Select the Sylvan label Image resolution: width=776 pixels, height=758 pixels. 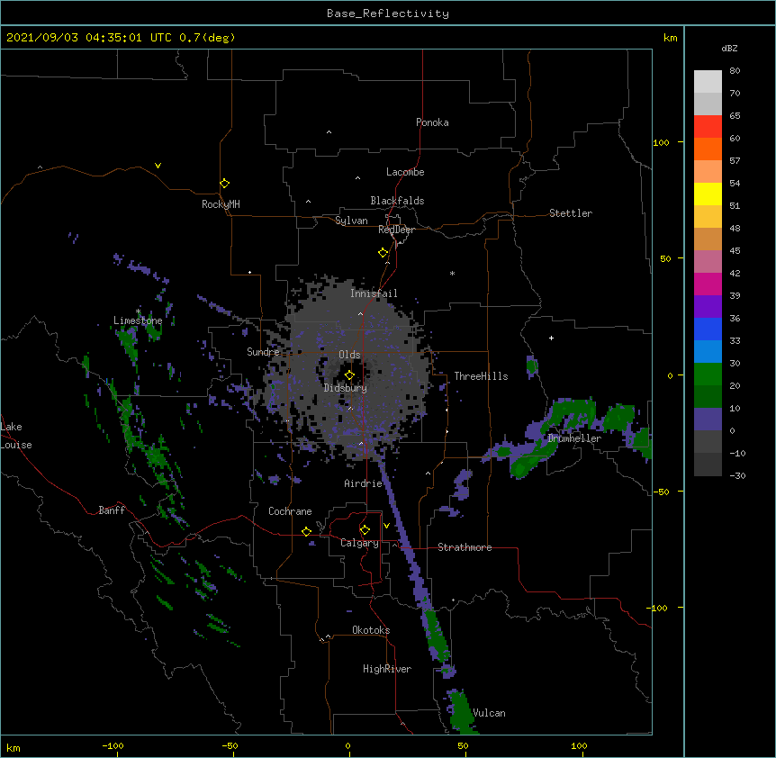(351, 221)
